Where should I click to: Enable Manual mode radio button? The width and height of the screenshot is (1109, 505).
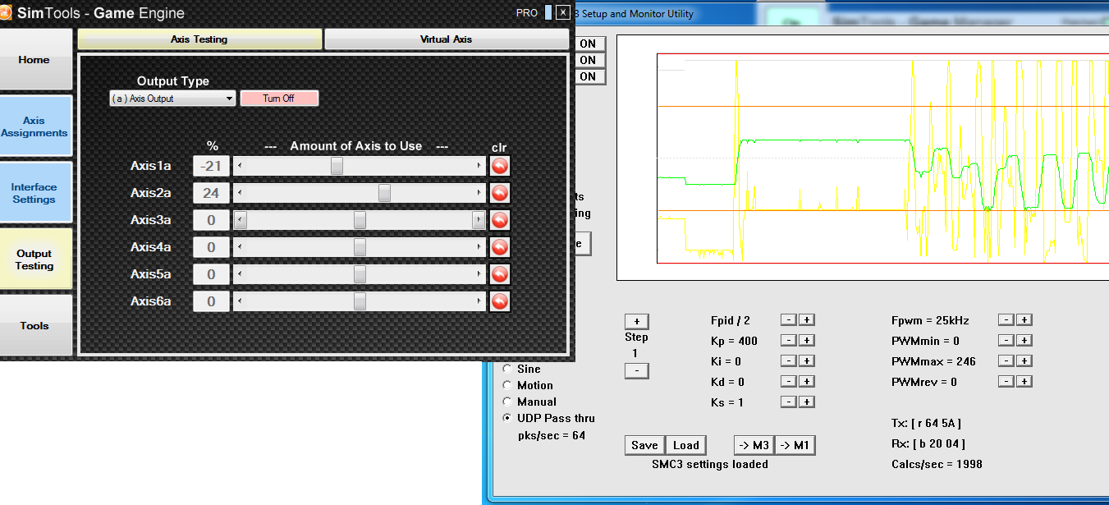[506, 402]
